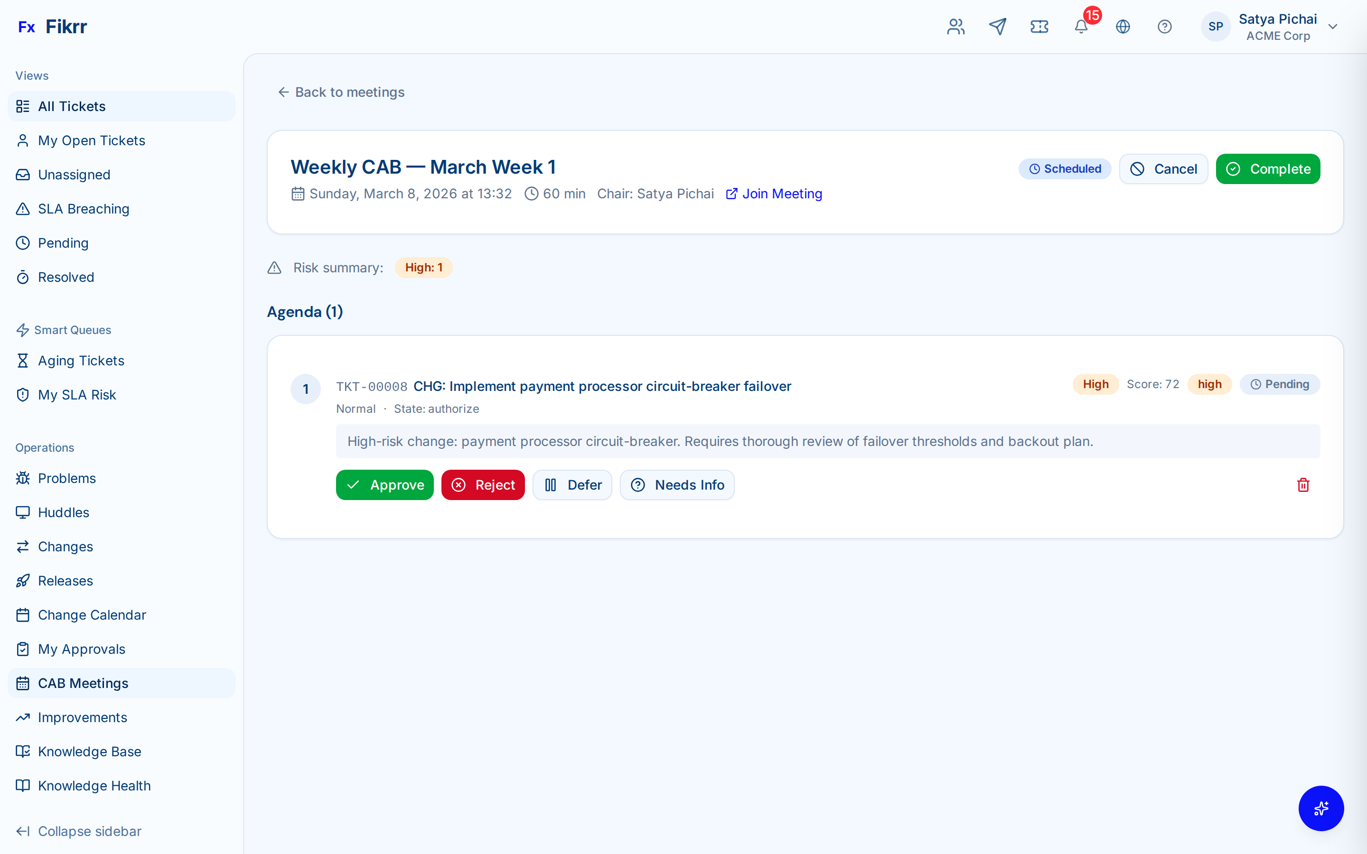Screen dimensions: 1367x854
Task: Request Needs Info on the change
Action: [677, 484]
